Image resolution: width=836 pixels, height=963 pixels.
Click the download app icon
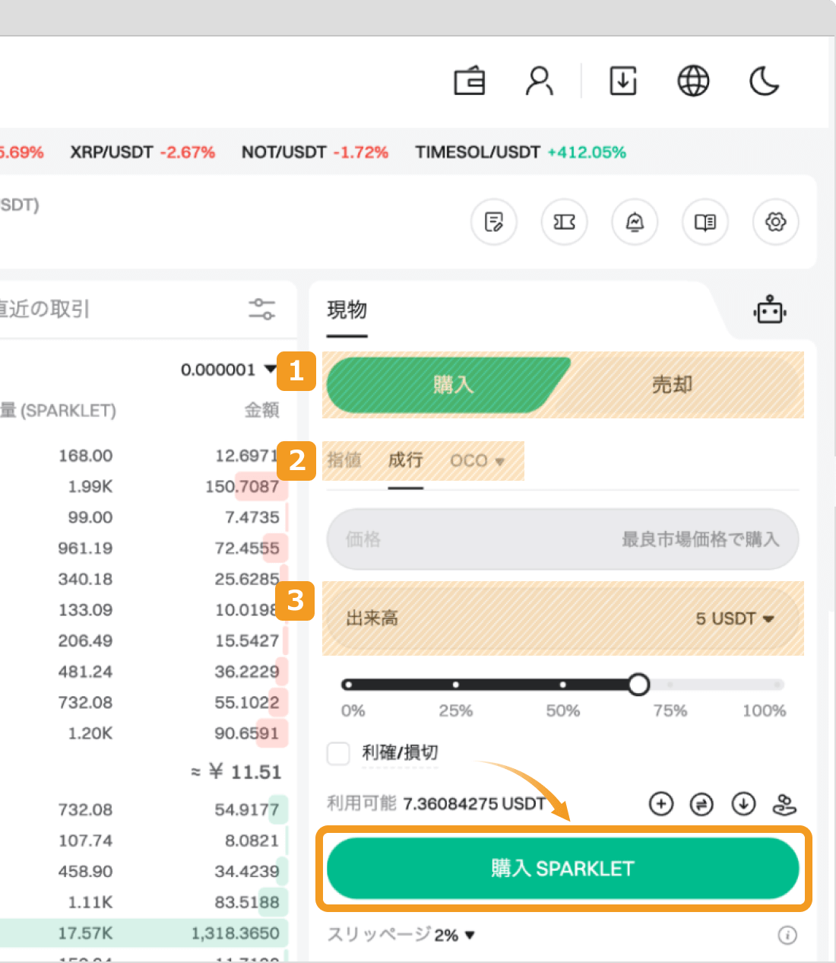(x=623, y=81)
